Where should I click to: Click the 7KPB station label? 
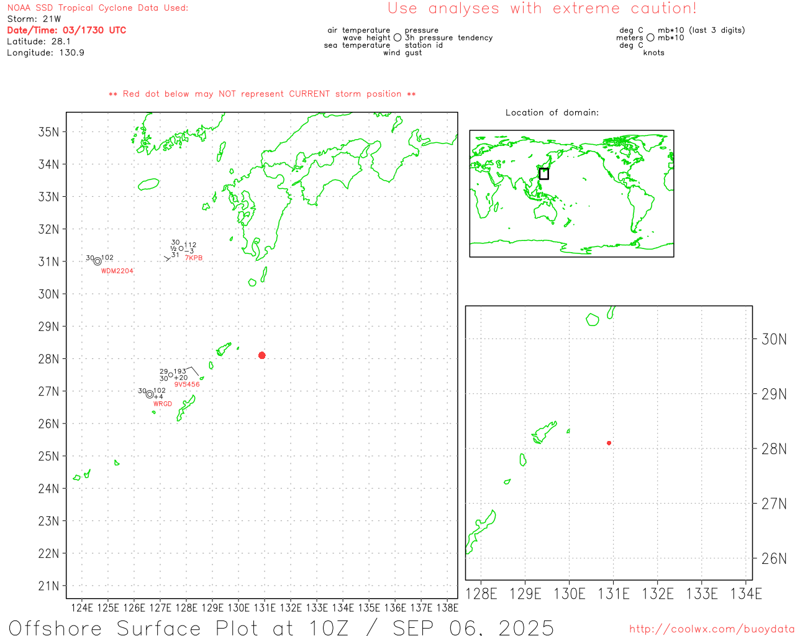pyautogui.click(x=194, y=258)
